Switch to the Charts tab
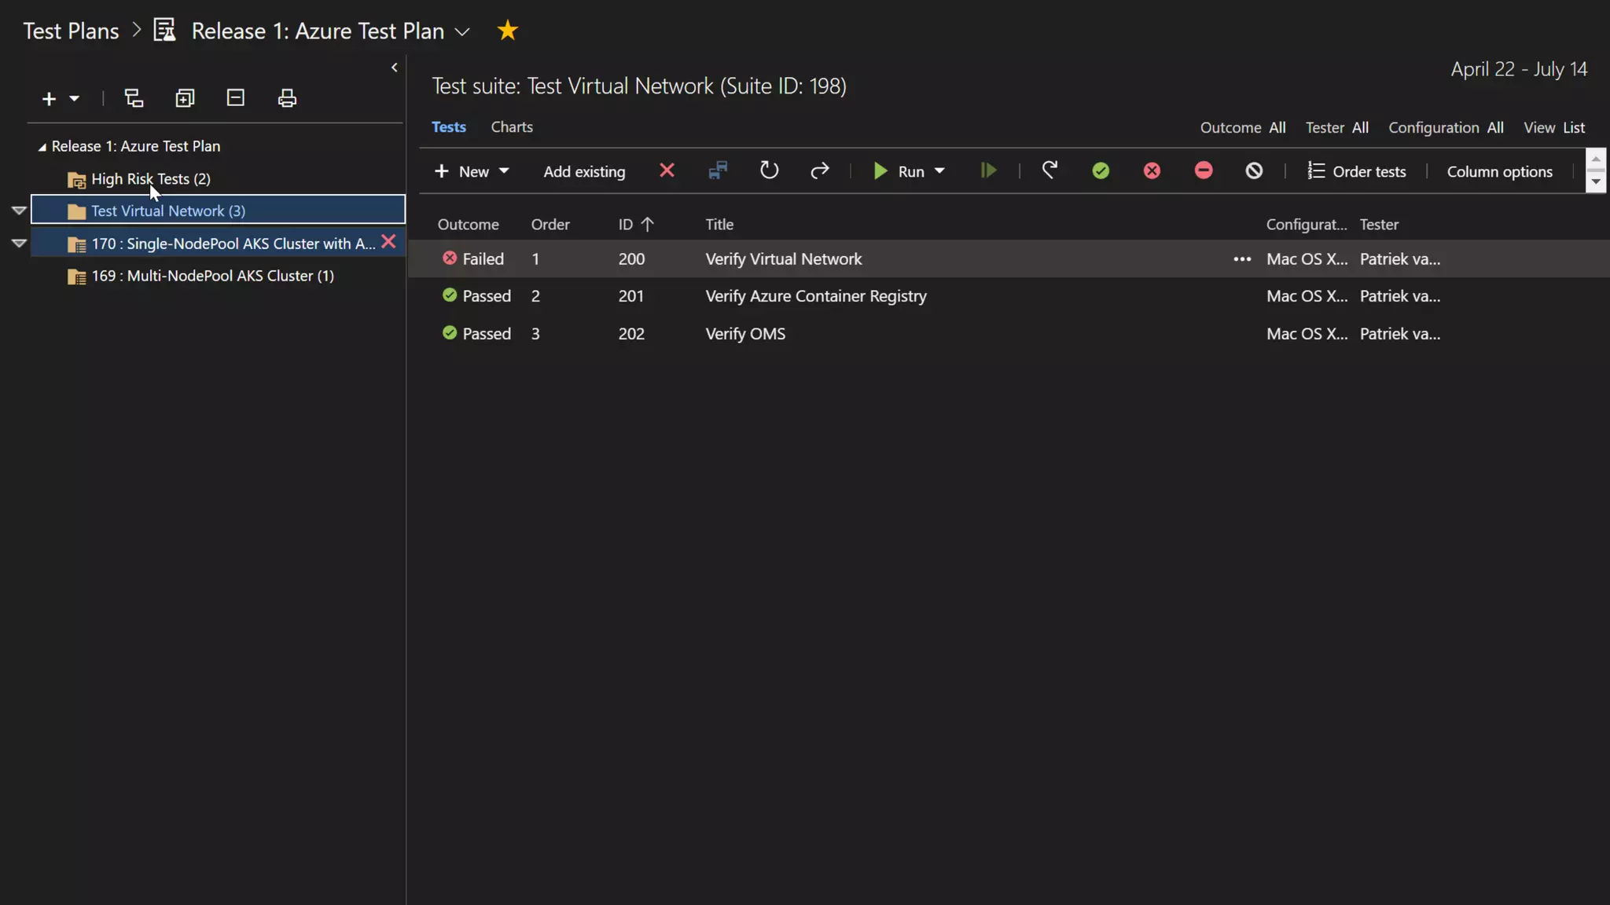Viewport: 1610px width, 905px height. coord(512,127)
